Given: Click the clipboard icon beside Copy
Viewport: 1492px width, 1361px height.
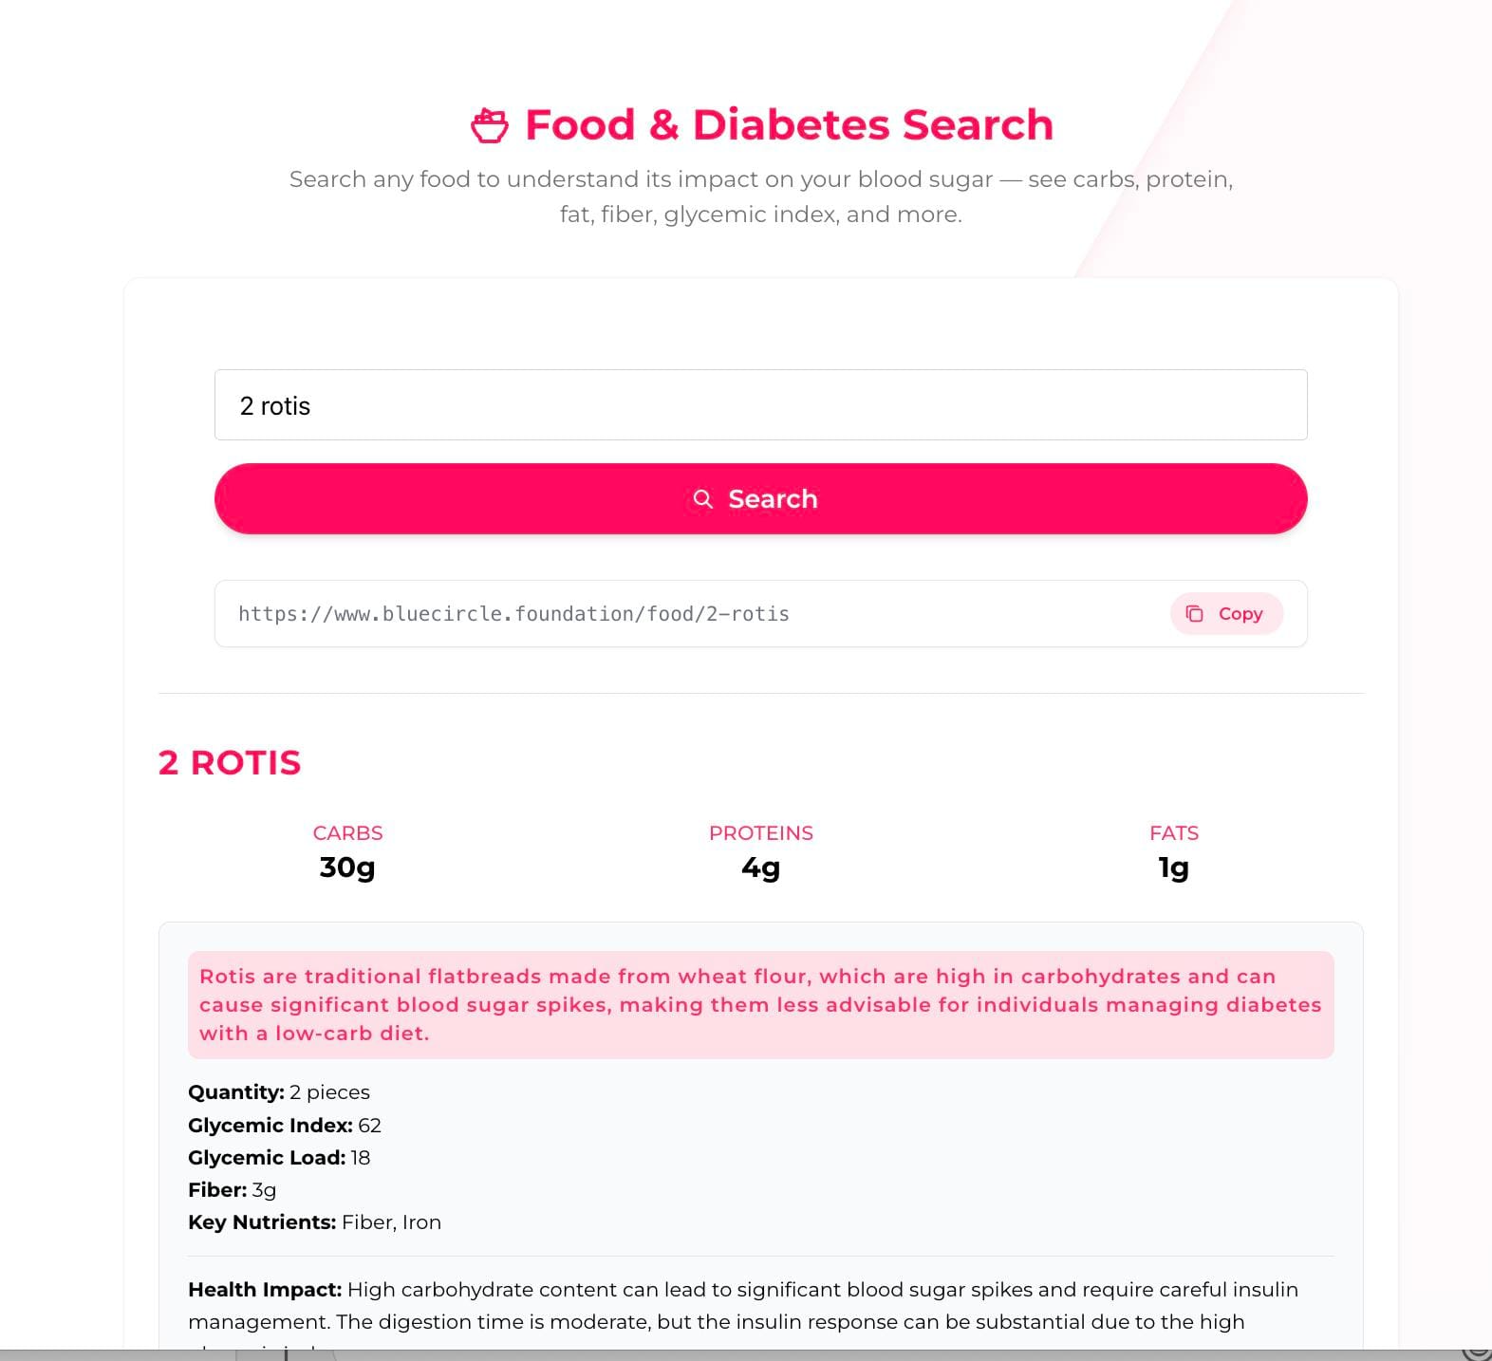Looking at the screenshot, I should coord(1195,614).
